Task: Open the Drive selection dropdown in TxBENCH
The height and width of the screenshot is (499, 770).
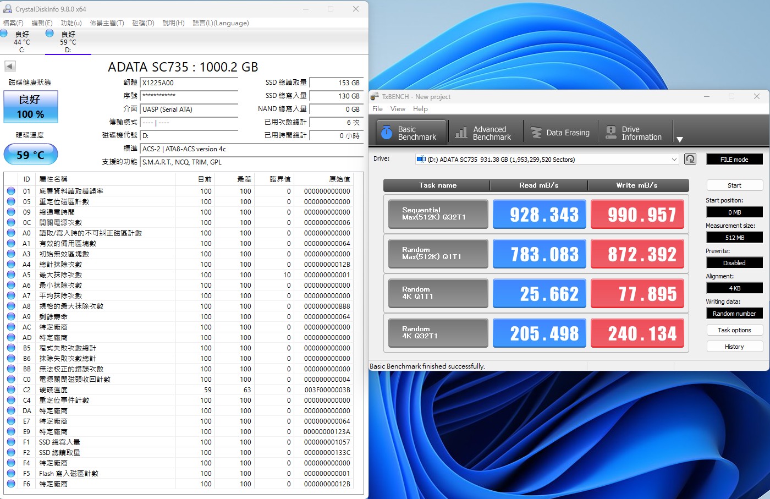Action: pos(547,160)
